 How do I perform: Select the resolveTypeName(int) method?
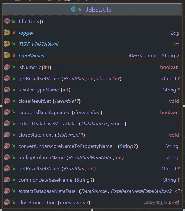44,90
